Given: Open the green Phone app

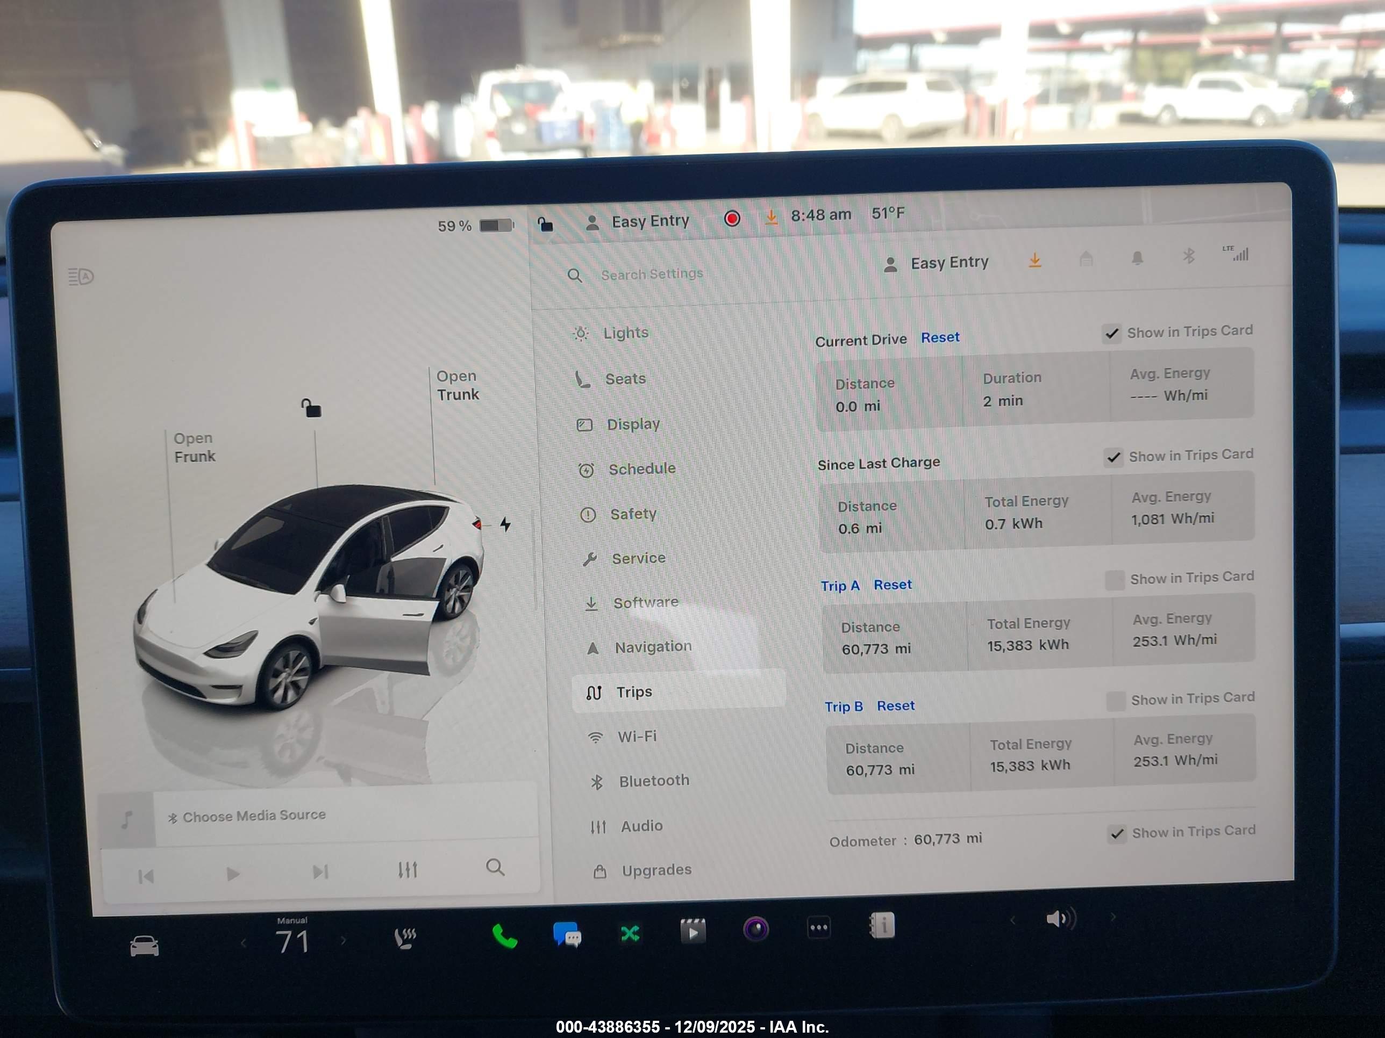Looking at the screenshot, I should (x=505, y=936).
